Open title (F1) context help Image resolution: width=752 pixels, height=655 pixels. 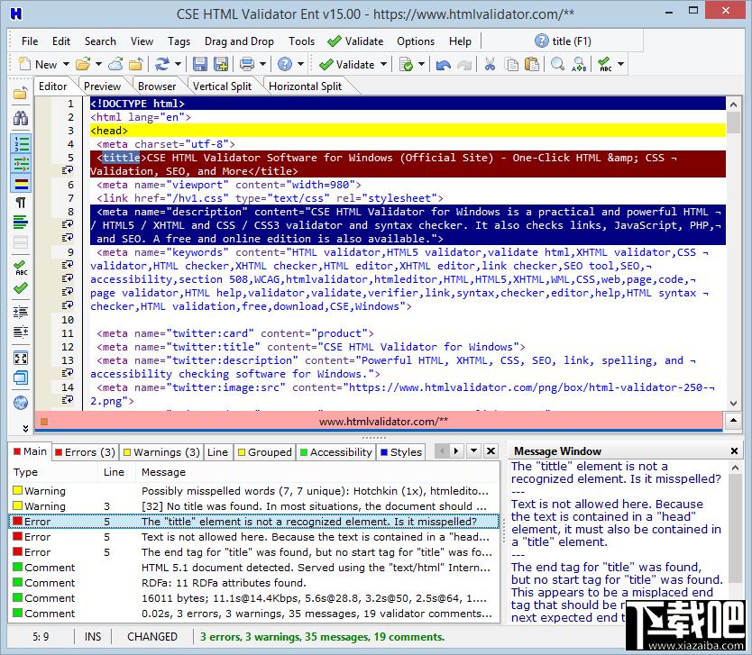click(563, 41)
